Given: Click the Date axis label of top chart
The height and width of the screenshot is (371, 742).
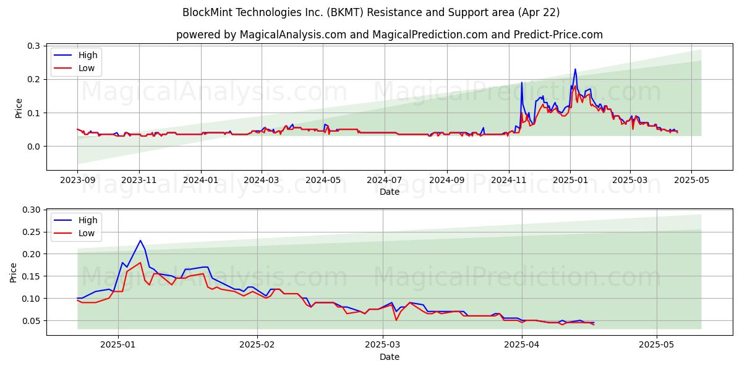Looking at the screenshot, I should click(x=390, y=192).
